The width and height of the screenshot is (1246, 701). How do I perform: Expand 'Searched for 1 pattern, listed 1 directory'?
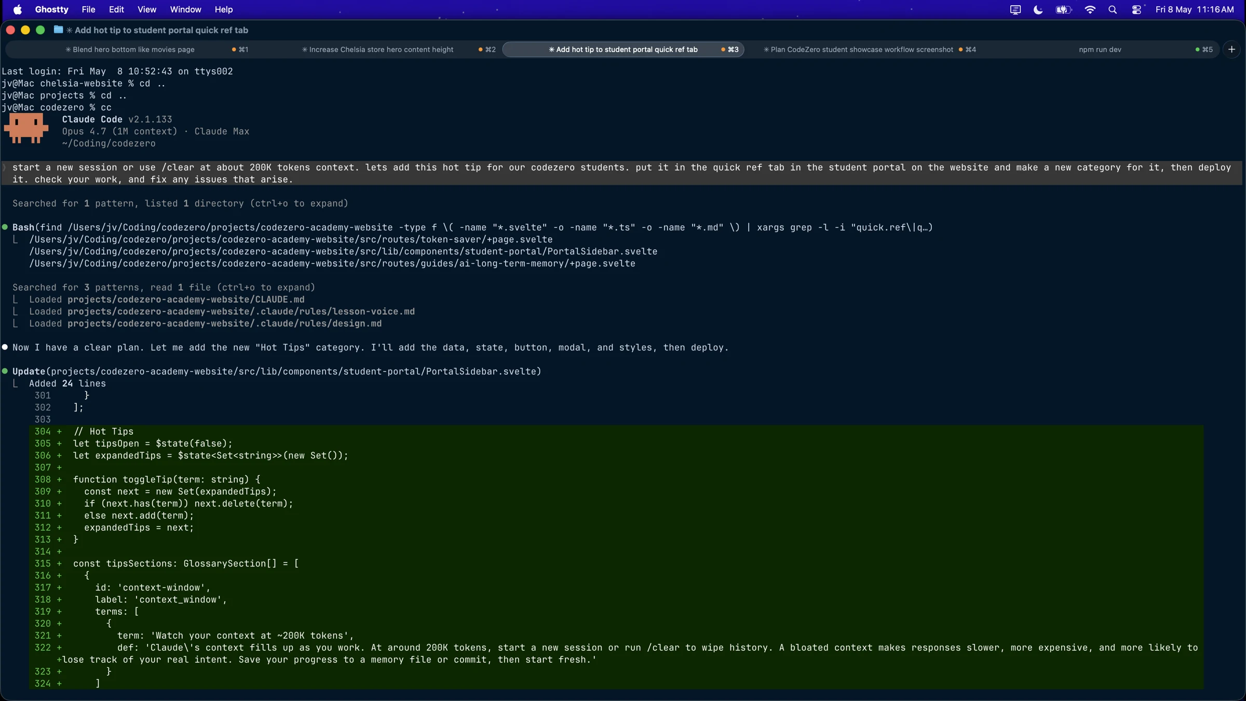pyautogui.click(x=180, y=204)
